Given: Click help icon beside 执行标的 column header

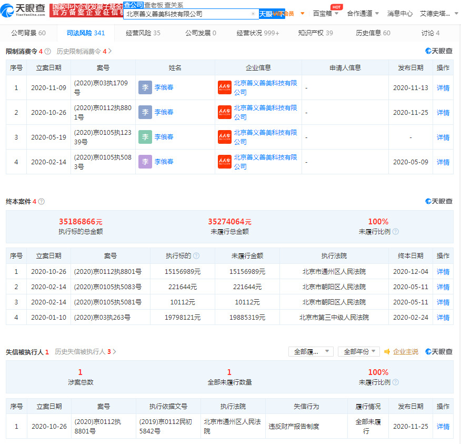Looking at the screenshot, I should pyautogui.click(x=196, y=255).
